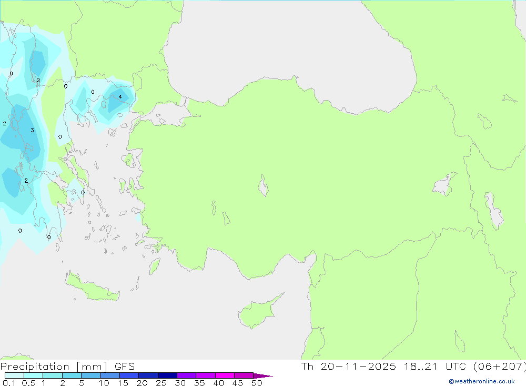This screenshot has width=526, height=386.
Task: Pick the legend swatch between 15 and 20
Action: pos(129,375)
